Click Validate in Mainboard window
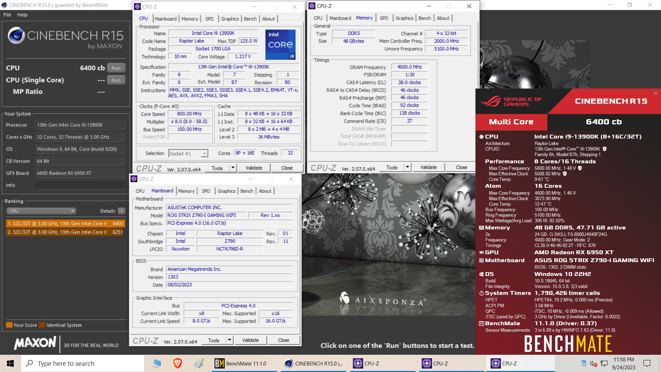The image size is (661, 372). point(251,340)
